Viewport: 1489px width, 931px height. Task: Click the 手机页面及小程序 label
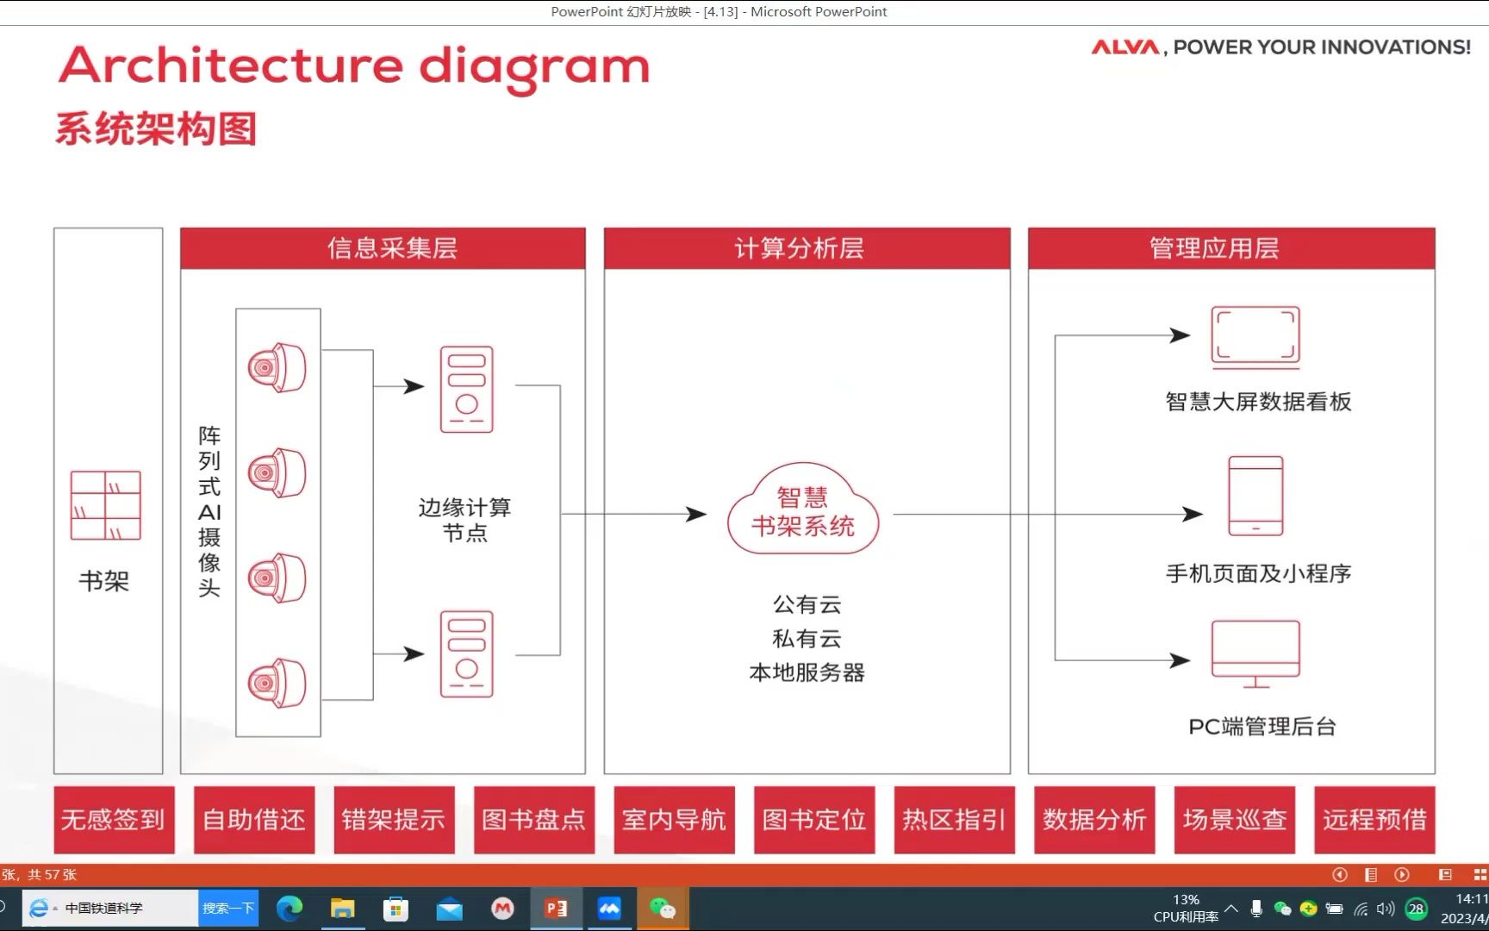[x=1258, y=573]
